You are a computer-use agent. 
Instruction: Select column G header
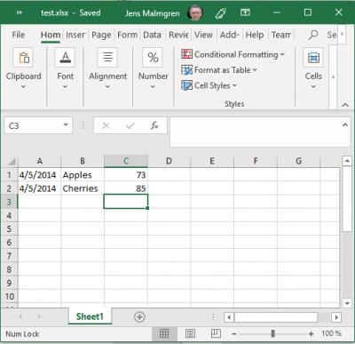point(298,161)
